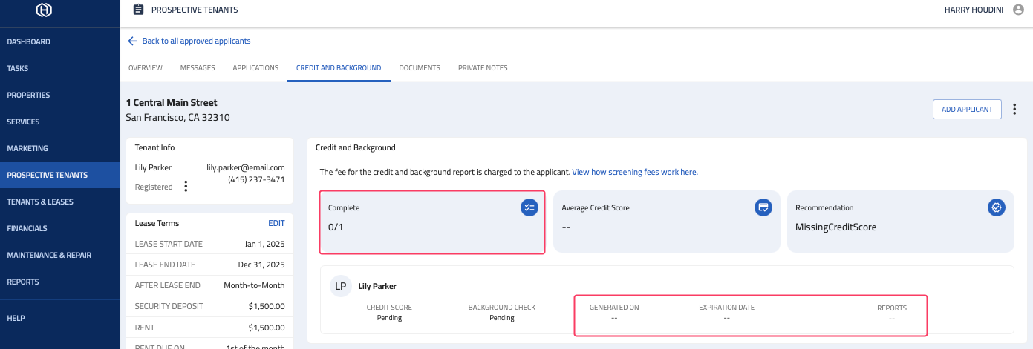Click the LP avatar for Lily Parker
1033x349 pixels.
pyautogui.click(x=341, y=286)
